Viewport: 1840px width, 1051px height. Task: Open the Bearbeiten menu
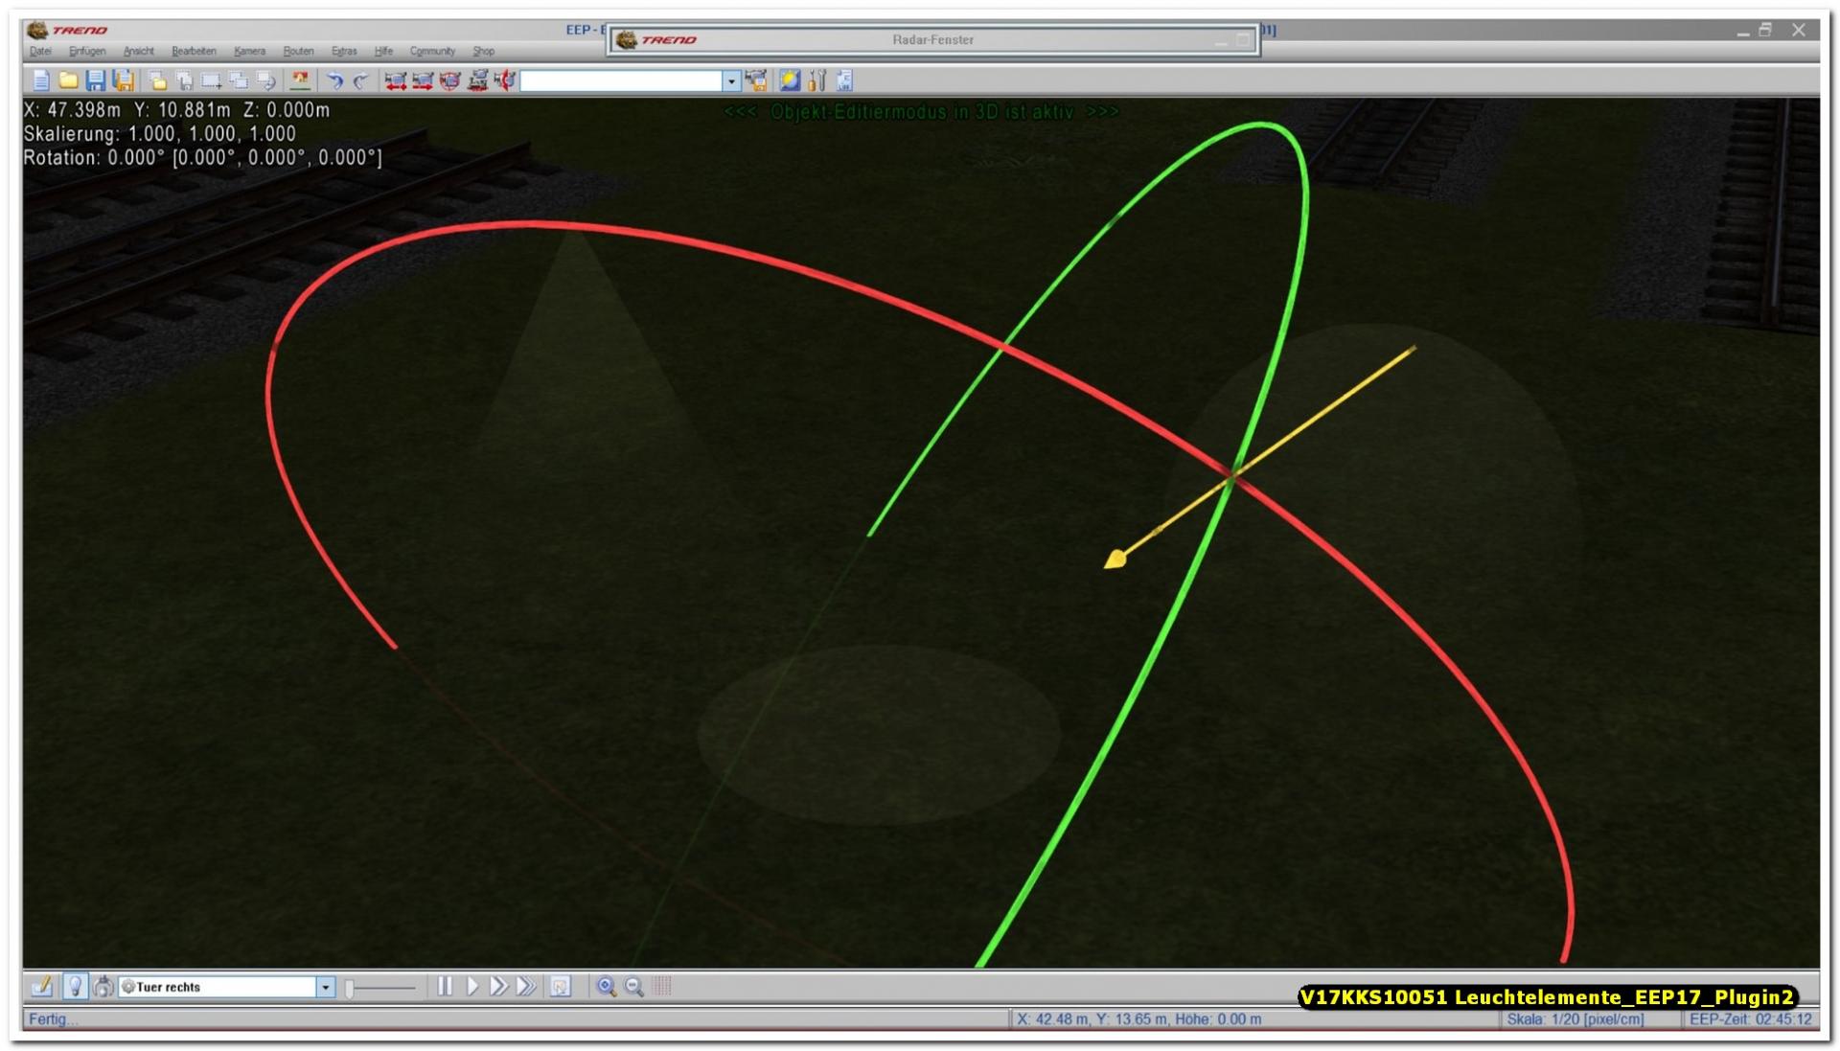pos(194,51)
